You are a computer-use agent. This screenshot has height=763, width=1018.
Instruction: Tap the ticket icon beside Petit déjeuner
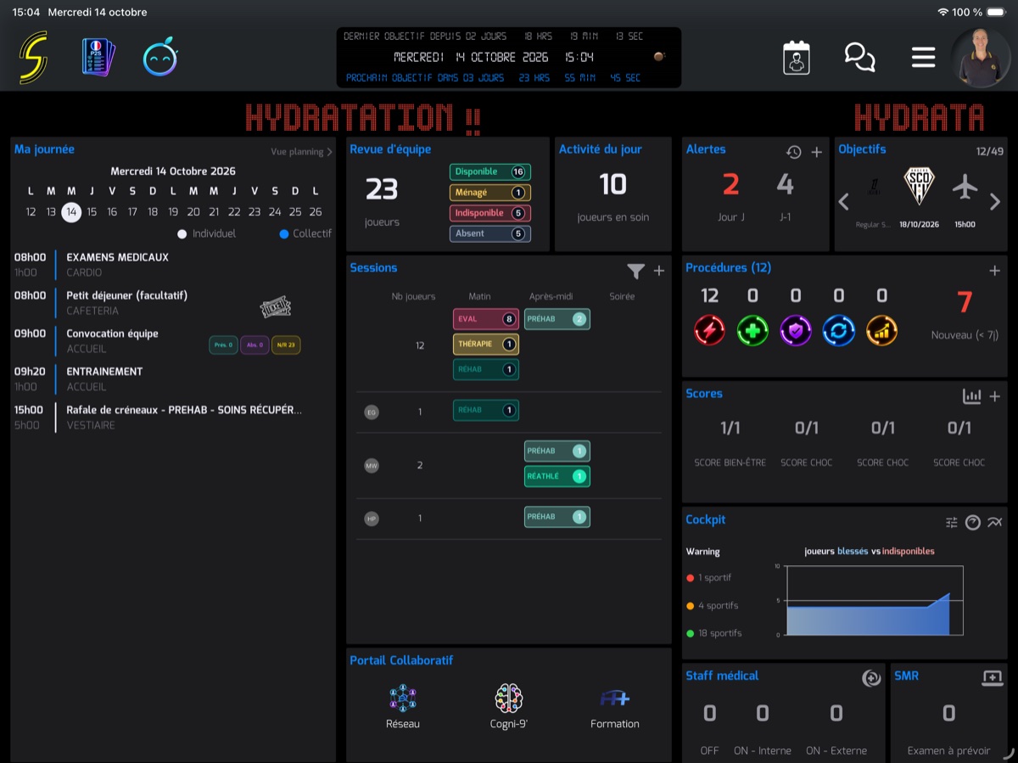[276, 307]
